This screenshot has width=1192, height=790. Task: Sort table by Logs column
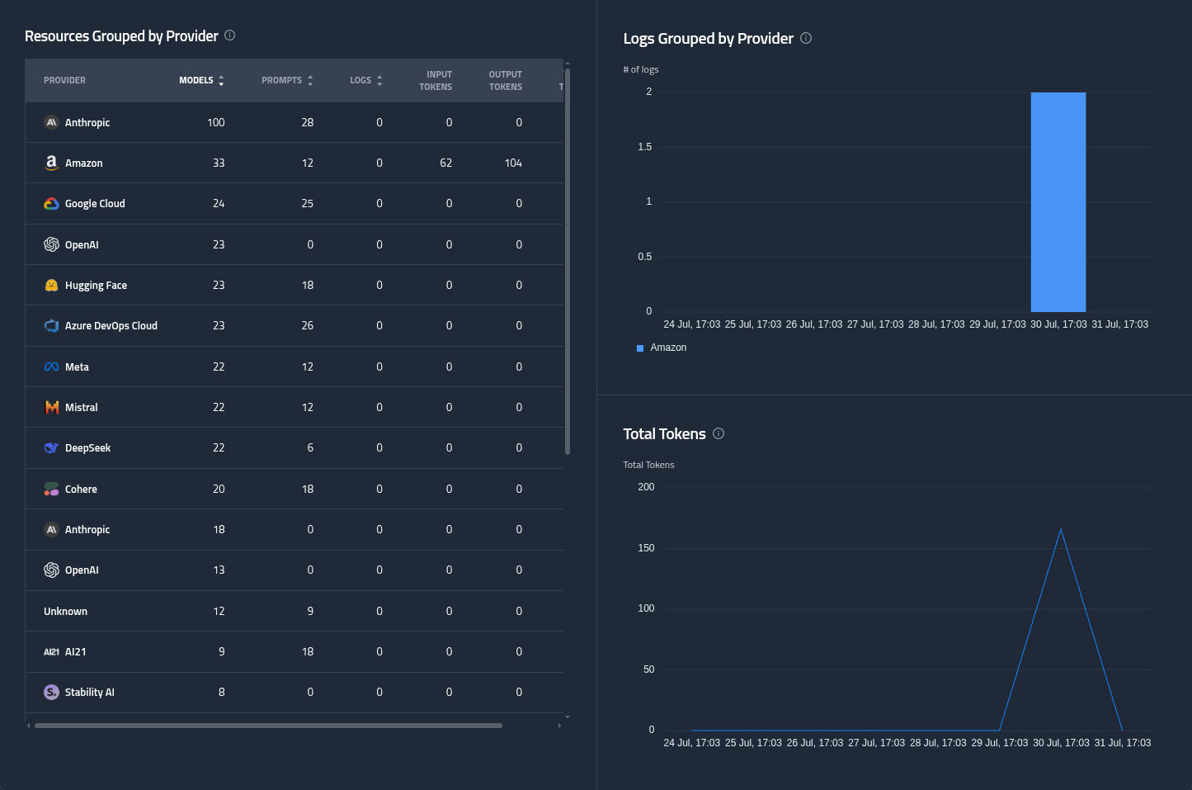coord(366,80)
